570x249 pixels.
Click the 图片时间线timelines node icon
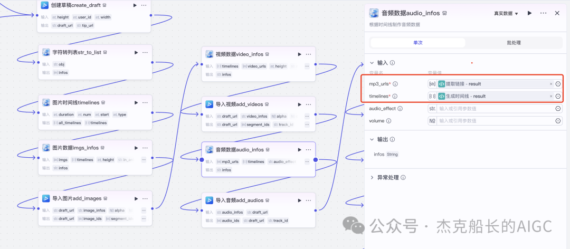pyautogui.click(x=46, y=102)
